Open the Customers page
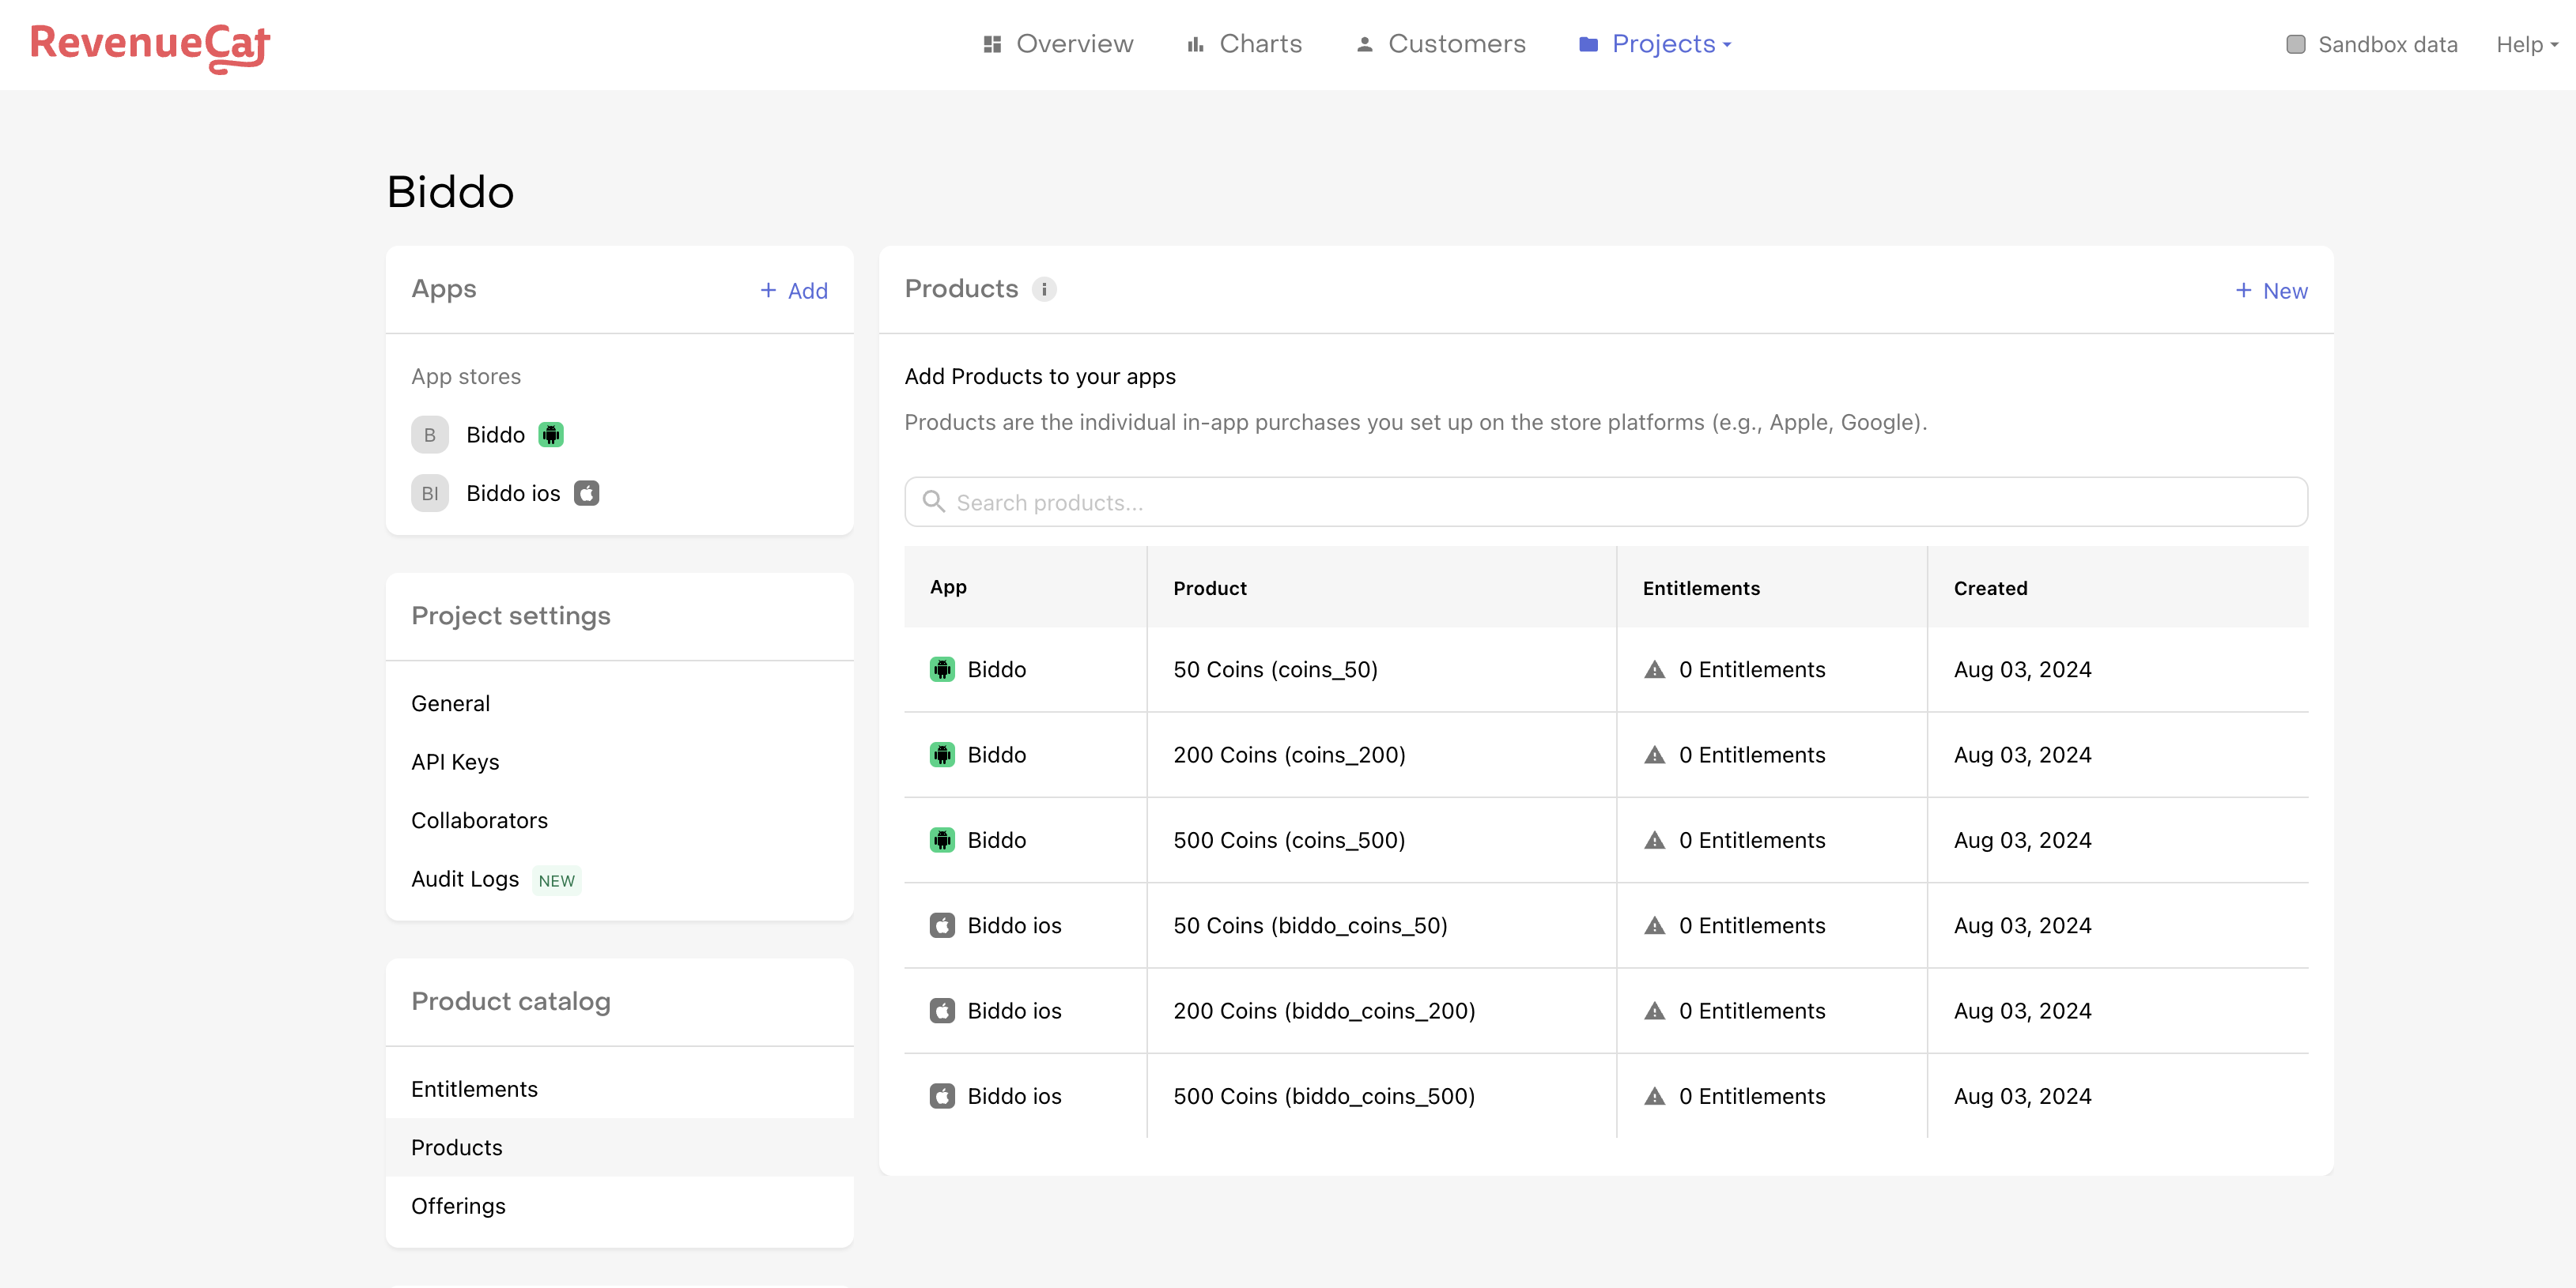The width and height of the screenshot is (2576, 1288). [1440, 44]
